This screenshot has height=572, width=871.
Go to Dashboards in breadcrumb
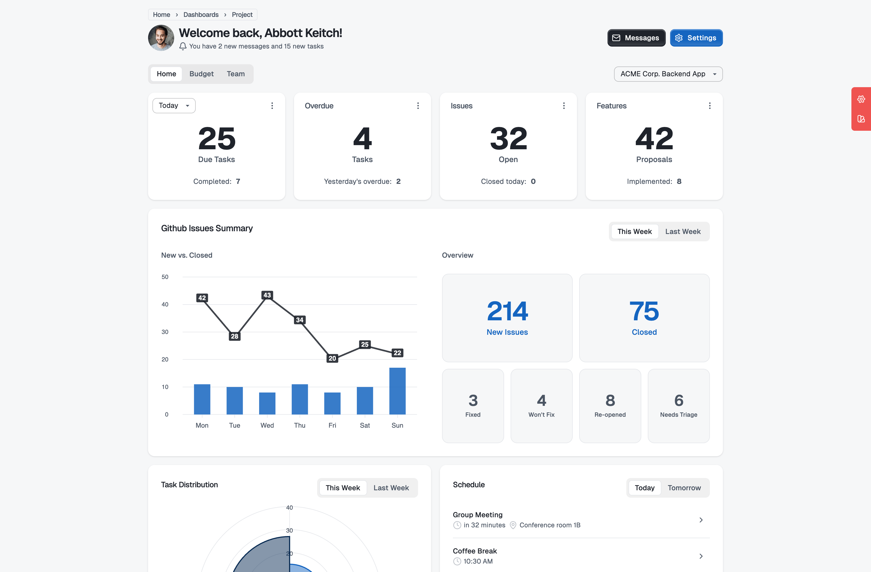(x=201, y=15)
